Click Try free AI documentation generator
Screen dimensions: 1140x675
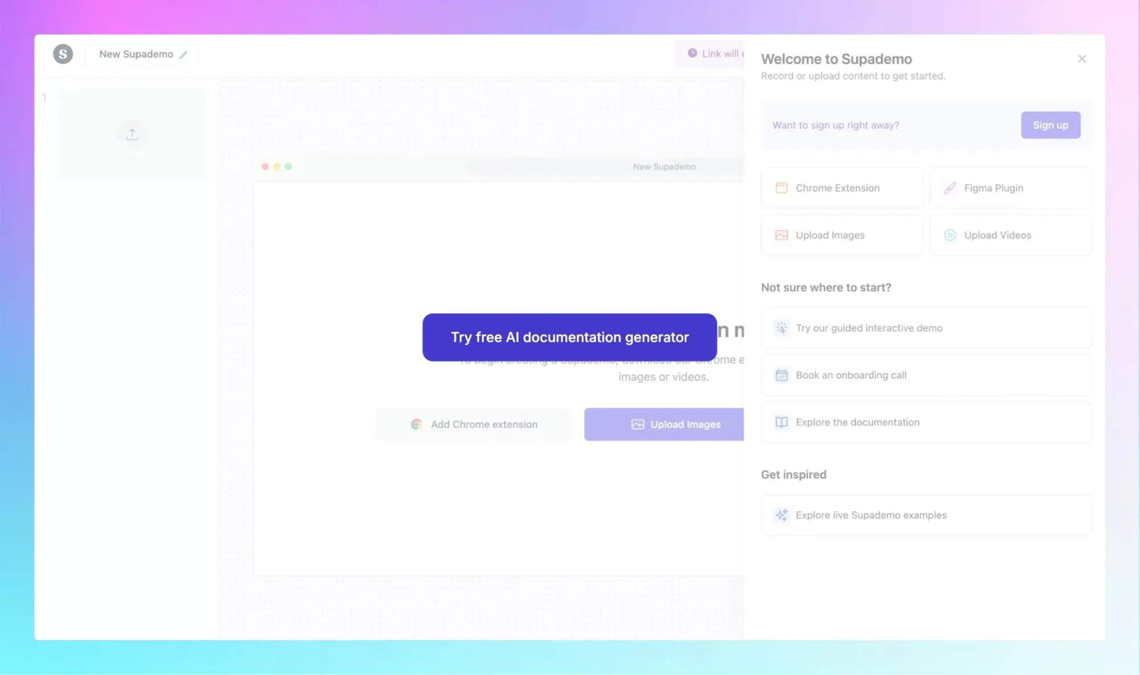569,337
